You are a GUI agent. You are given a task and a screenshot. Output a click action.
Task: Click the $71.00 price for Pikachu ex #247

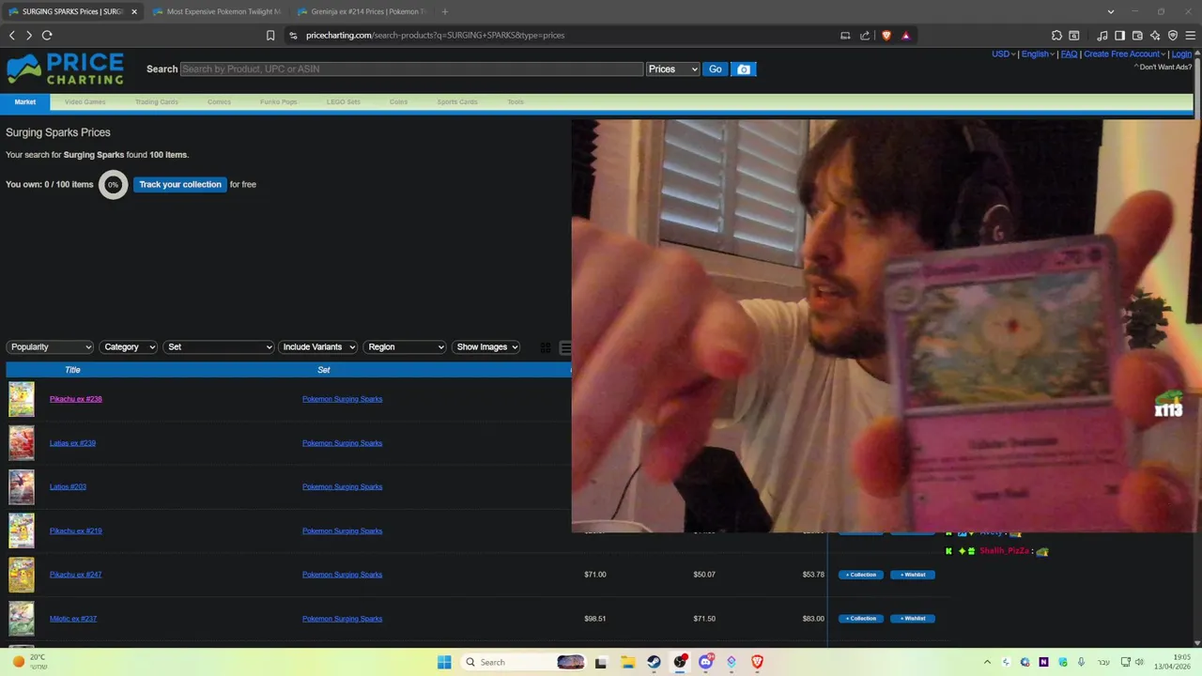595,575
